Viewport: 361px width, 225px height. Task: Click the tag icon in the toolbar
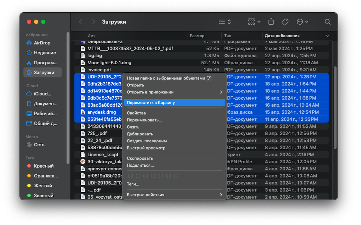[285, 22]
